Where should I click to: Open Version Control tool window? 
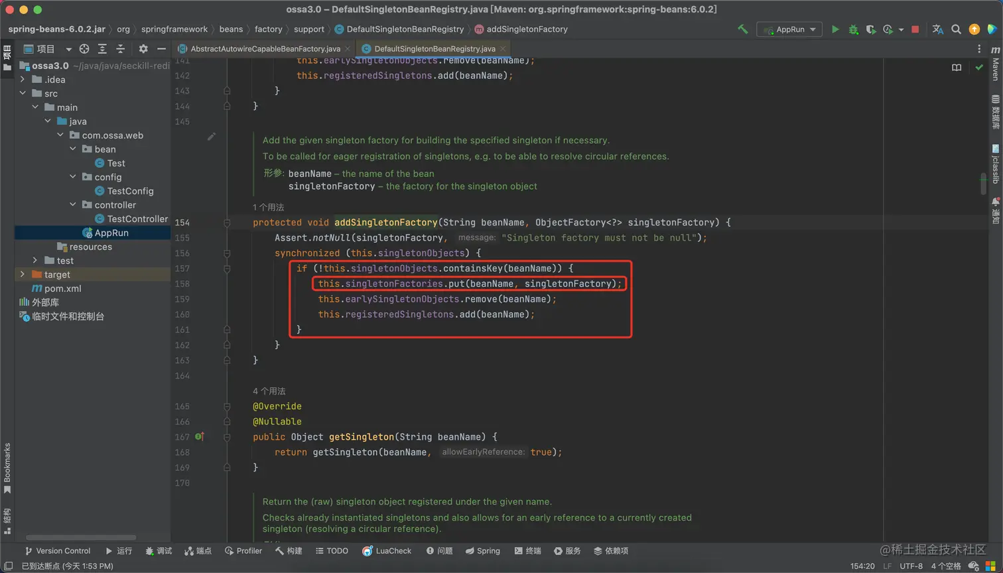[x=57, y=551]
